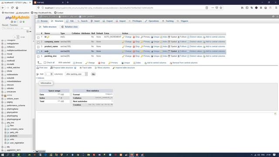Screen dimensions: 279x157
Task: Open the navigation page number dropdown
Action: pyautogui.click(x=17, y=37)
